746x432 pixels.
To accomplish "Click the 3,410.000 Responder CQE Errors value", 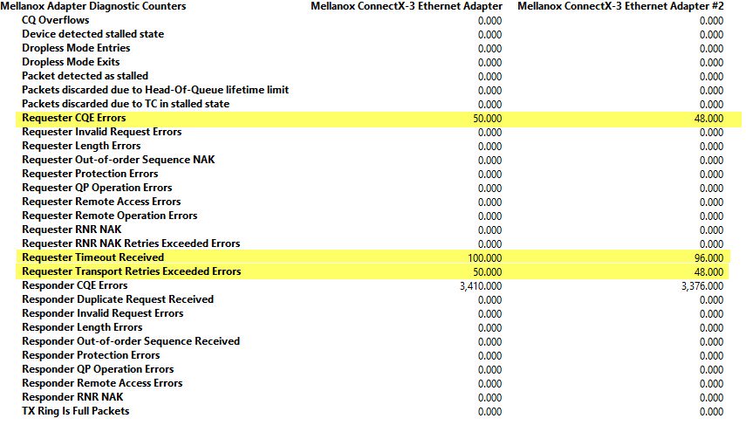I will click(481, 286).
